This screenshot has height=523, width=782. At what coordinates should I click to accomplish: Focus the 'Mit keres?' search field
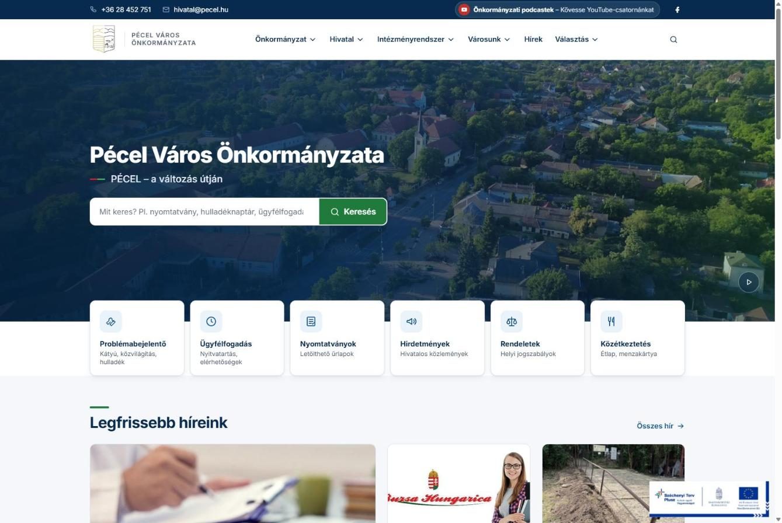point(204,212)
